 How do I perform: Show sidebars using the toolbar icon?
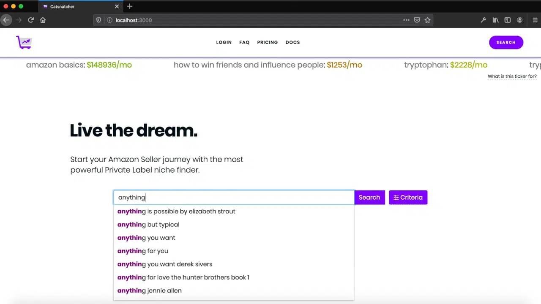coord(508,20)
